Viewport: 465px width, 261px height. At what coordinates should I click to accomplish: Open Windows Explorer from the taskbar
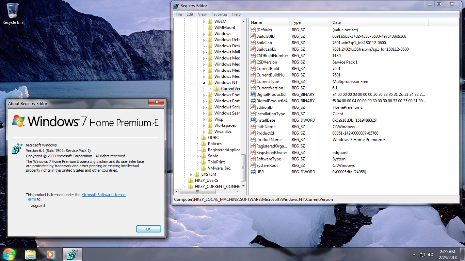tap(30, 254)
